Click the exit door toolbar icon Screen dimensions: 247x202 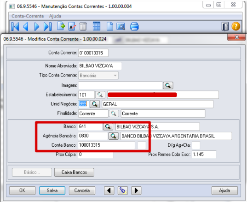click(225, 26)
